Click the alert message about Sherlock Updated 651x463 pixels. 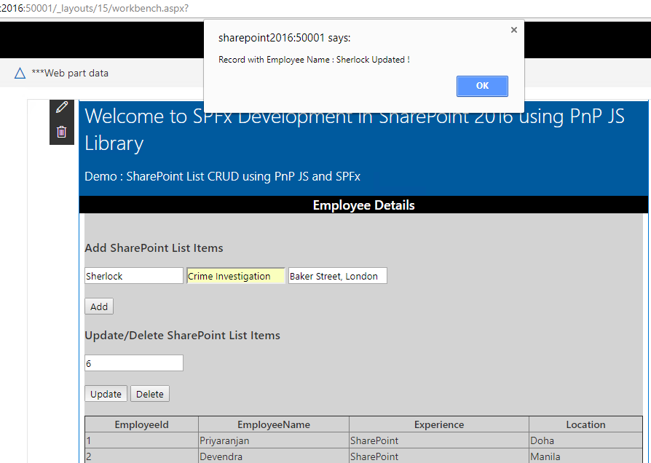315,60
